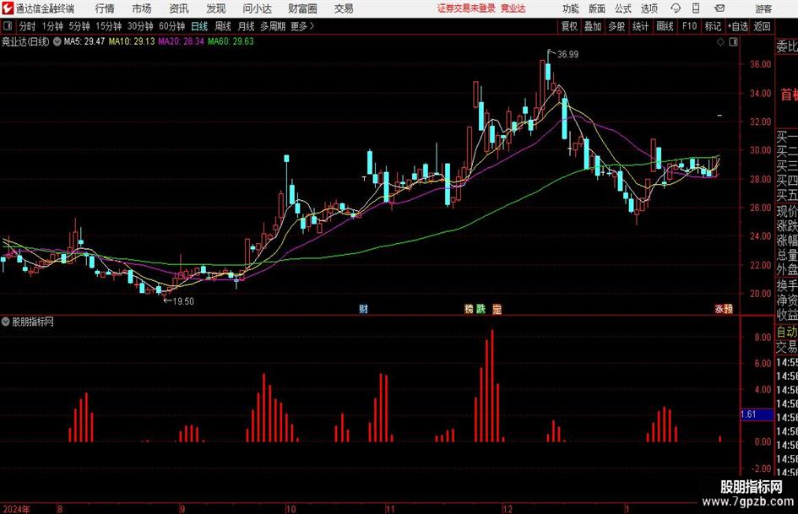Click the 跌 marker on the chart
Image resolution: width=798 pixels, height=514 pixels.
(x=481, y=308)
